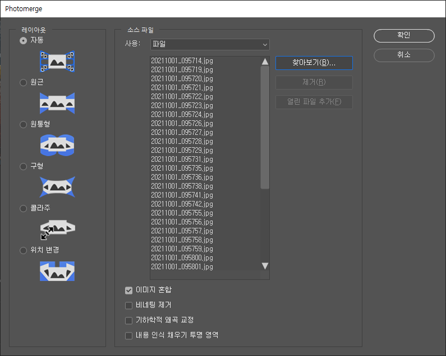Click the 위치 변경 reposition layout icon
Viewport: 446px width, 356px height.
coord(57,271)
